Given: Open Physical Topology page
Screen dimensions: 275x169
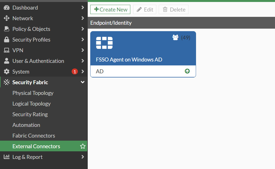Looking at the screenshot, I should click(33, 93).
